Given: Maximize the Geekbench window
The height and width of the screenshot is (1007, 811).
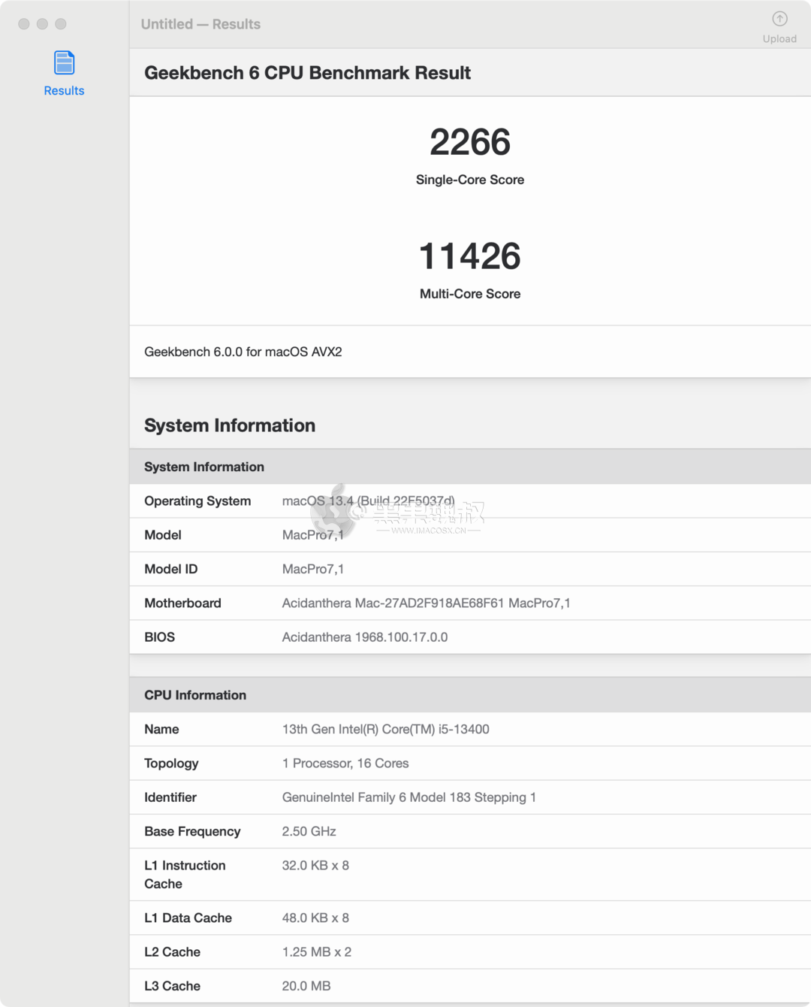Looking at the screenshot, I should (x=61, y=24).
